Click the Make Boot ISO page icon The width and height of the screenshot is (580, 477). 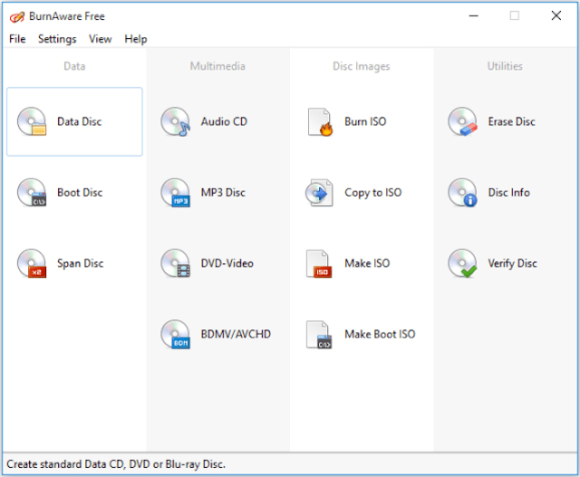319,334
